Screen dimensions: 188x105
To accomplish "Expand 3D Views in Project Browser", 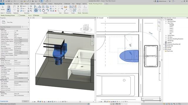I will click(x=166, y=37).
